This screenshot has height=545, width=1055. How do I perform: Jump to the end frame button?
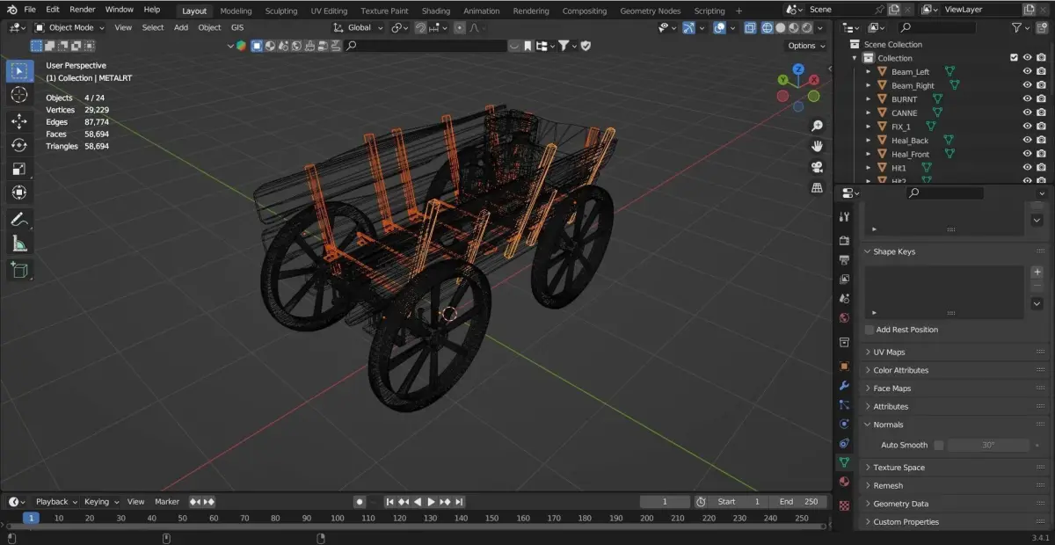pos(460,502)
